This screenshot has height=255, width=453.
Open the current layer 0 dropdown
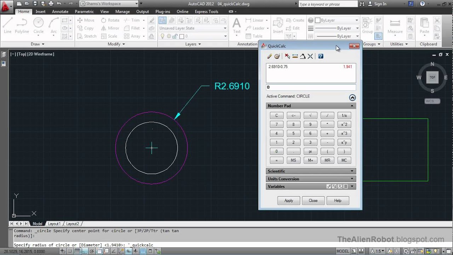(225, 36)
